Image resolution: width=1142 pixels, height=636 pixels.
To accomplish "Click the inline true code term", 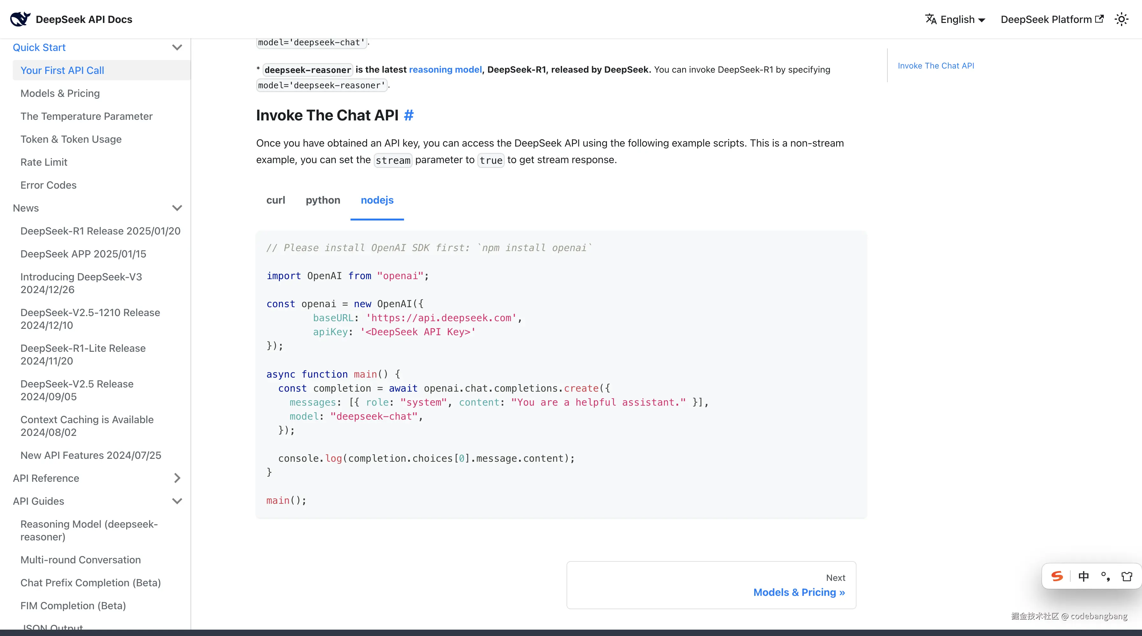I will pos(491,160).
